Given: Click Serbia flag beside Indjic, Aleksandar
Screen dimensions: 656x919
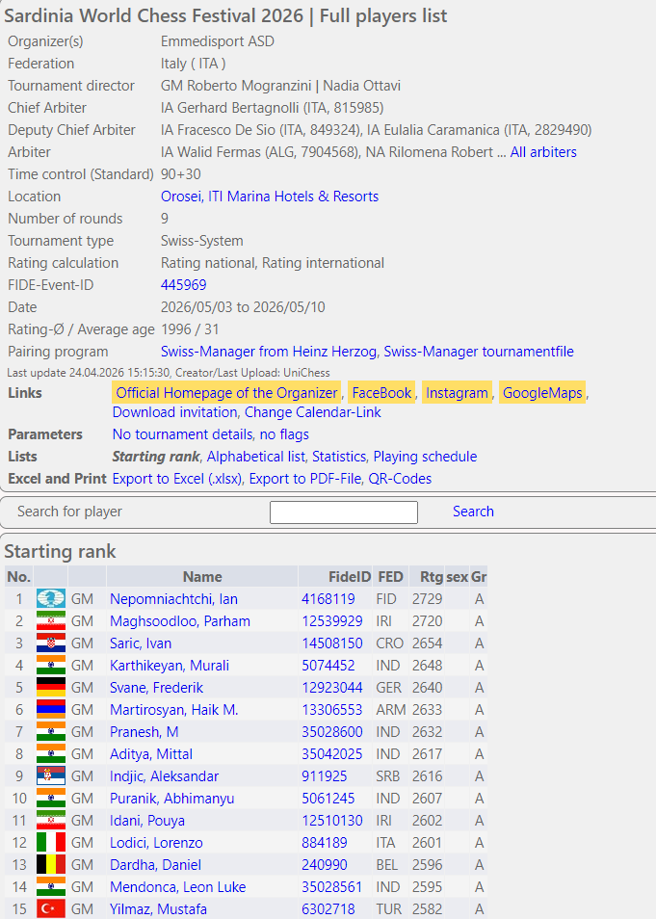Looking at the screenshot, I should click(51, 776).
